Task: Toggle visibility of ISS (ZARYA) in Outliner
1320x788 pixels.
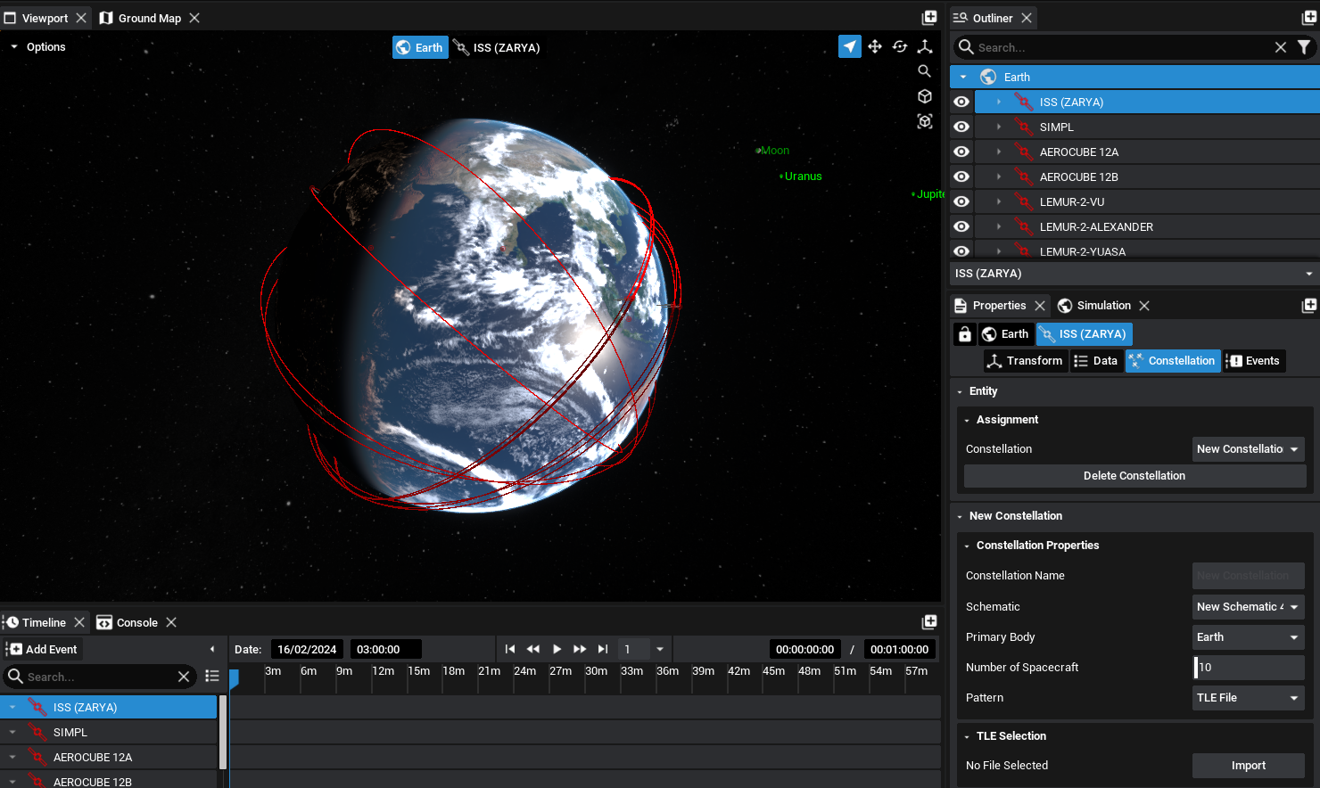Action: pyautogui.click(x=961, y=102)
